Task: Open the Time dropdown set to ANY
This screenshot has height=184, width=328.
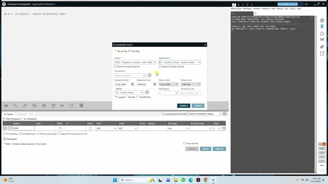Action: click(x=106, y=128)
